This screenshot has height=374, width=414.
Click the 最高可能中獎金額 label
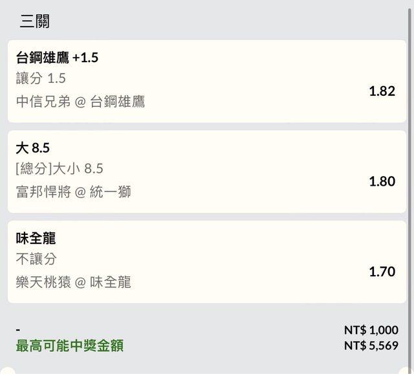tap(69, 346)
